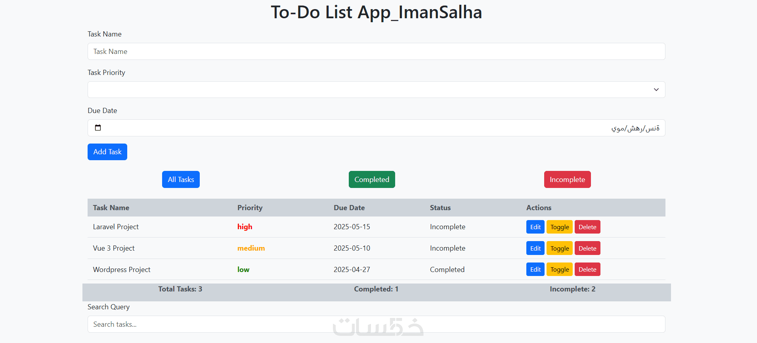Click the Due Date column header
Image resolution: width=757 pixels, height=343 pixels.
point(349,208)
